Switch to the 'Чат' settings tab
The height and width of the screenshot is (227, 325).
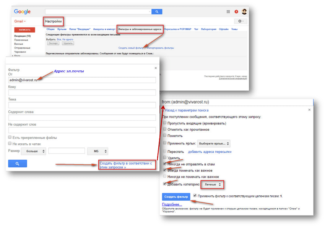tap(196, 29)
